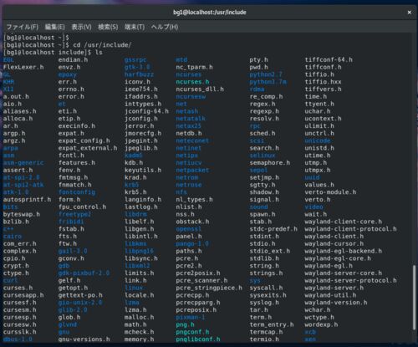
Task: Click the netpacket directory name
Action: (192, 170)
